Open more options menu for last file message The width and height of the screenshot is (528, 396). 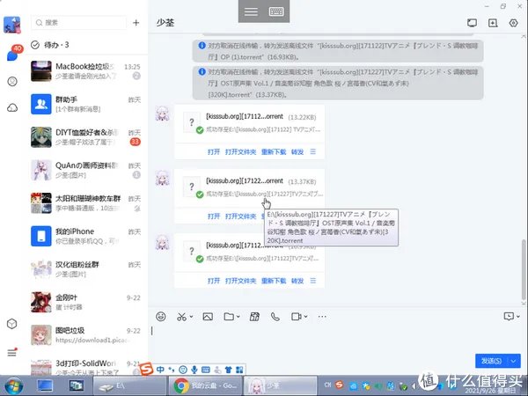pos(313,281)
